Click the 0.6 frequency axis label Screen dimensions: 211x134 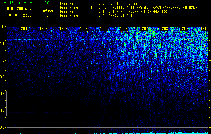click(2, 127)
